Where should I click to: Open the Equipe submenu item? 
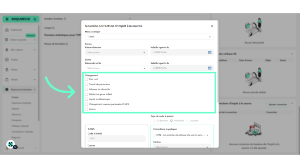tap(15, 97)
